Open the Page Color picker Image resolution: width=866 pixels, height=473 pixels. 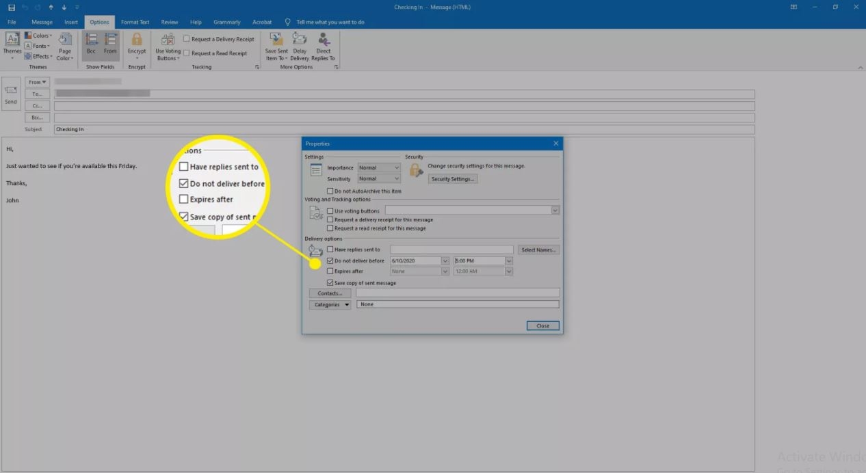65,46
